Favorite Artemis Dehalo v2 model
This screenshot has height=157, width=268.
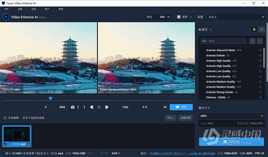coord(260,56)
